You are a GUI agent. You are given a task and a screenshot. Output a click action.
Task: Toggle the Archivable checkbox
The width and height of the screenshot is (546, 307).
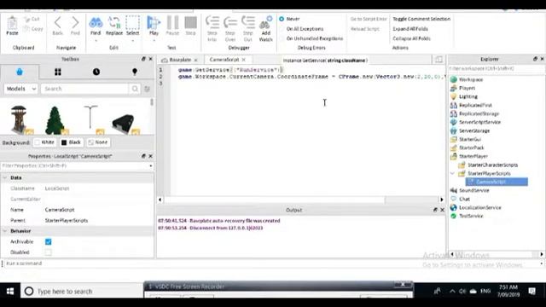(49, 241)
